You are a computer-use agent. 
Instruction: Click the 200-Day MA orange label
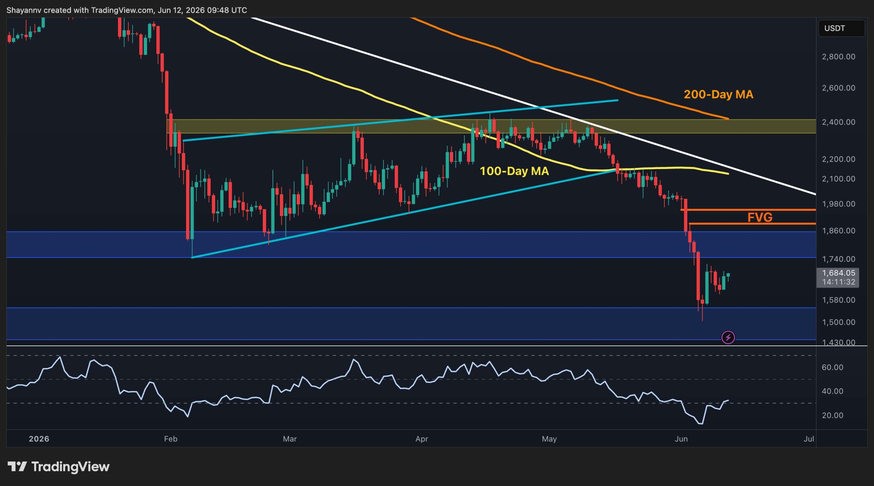point(718,94)
